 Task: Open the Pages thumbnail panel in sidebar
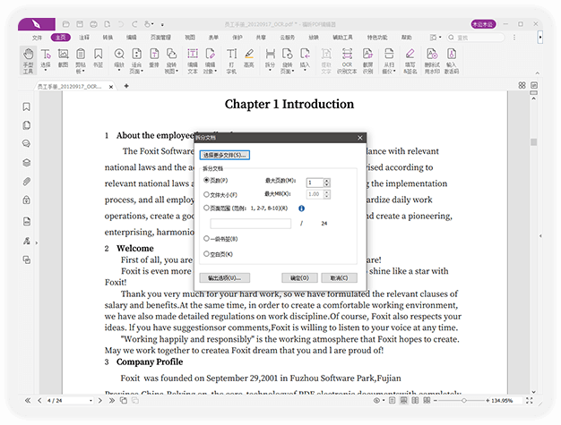(x=27, y=125)
